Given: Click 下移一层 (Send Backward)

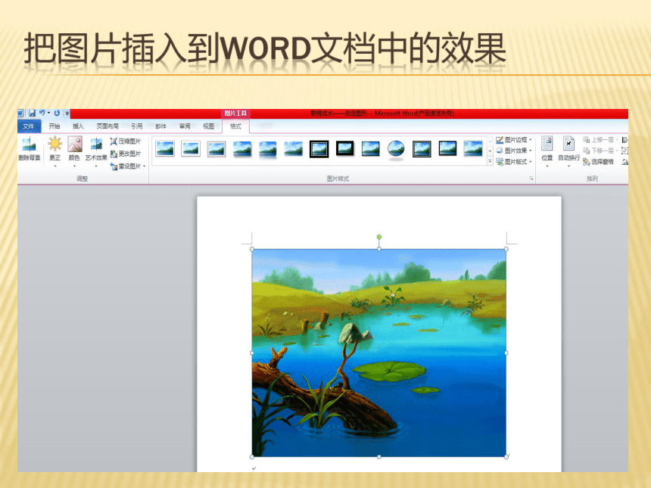Looking at the screenshot, I should tap(598, 151).
